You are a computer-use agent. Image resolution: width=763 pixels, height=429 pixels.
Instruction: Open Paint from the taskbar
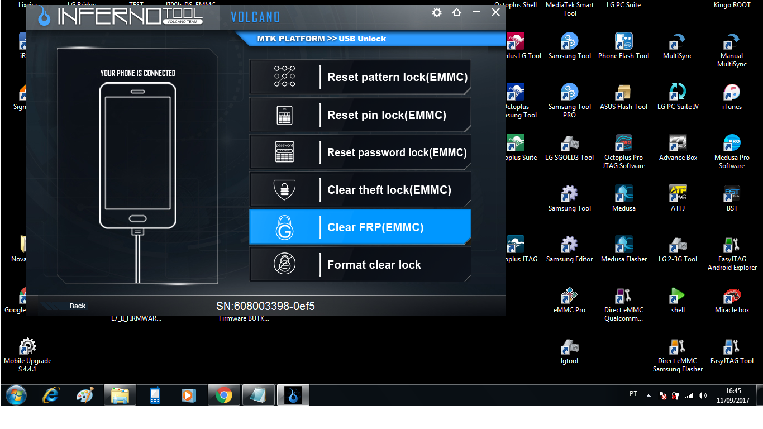pos(85,395)
